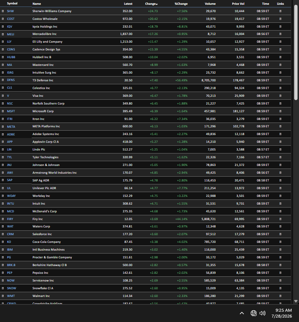Open the Links icon for KO row
299x322 pixels.
(280, 242)
